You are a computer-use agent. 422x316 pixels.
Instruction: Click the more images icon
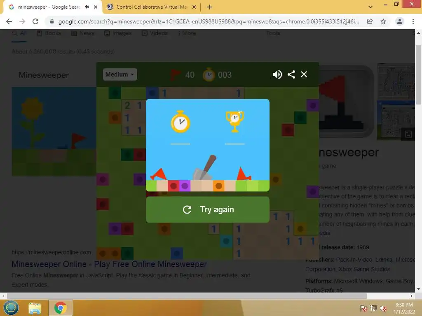pyautogui.click(x=408, y=134)
